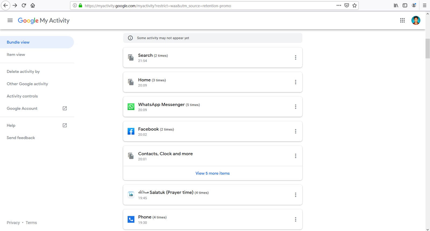This screenshot has width=430, height=231.
Task: Click the Contacts, Clock bundle document icon
Action: [131, 156]
